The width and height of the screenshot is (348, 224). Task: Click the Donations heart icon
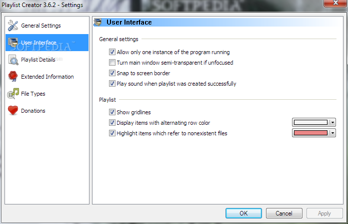[x=13, y=110]
